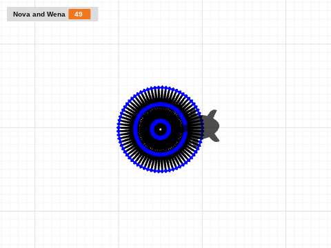Viewport: 331px width, 248px height.
Task: Click the outer blue ring bottom edge
Action: [161, 172]
